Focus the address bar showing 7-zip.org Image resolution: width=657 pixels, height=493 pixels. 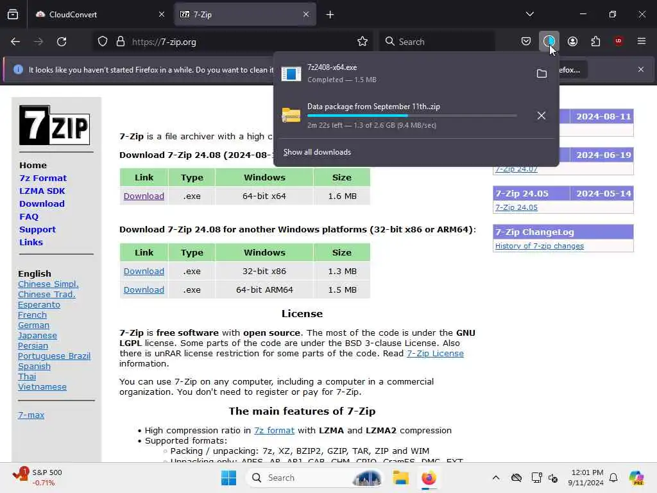(x=232, y=42)
